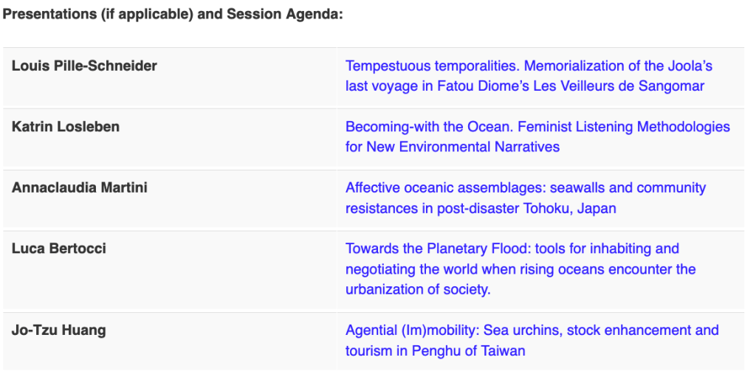The height and width of the screenshot is (377, 756).
Task: Click "urbanization of society." link line
Action: coord(418,289)
